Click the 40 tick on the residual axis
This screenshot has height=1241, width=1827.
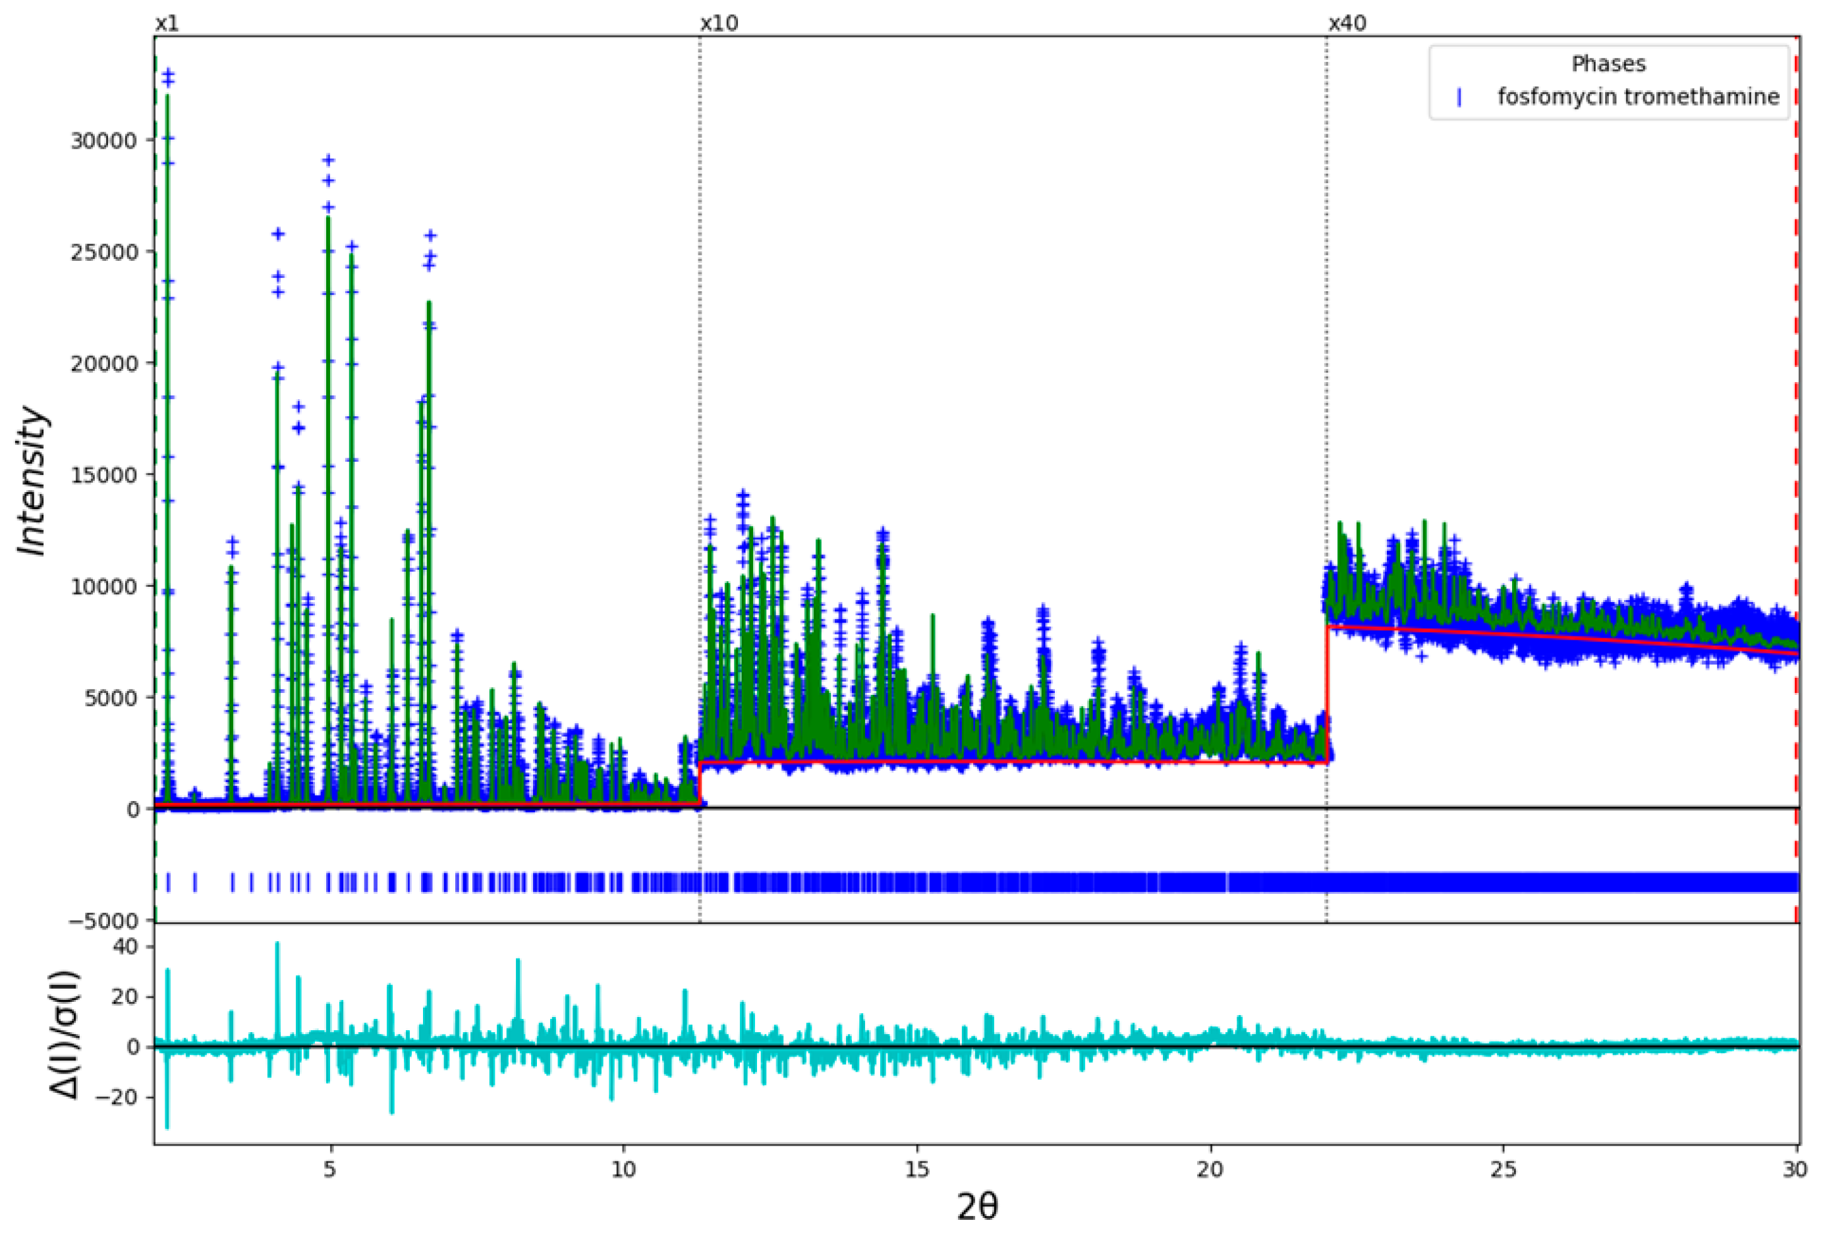coord(126,947)
